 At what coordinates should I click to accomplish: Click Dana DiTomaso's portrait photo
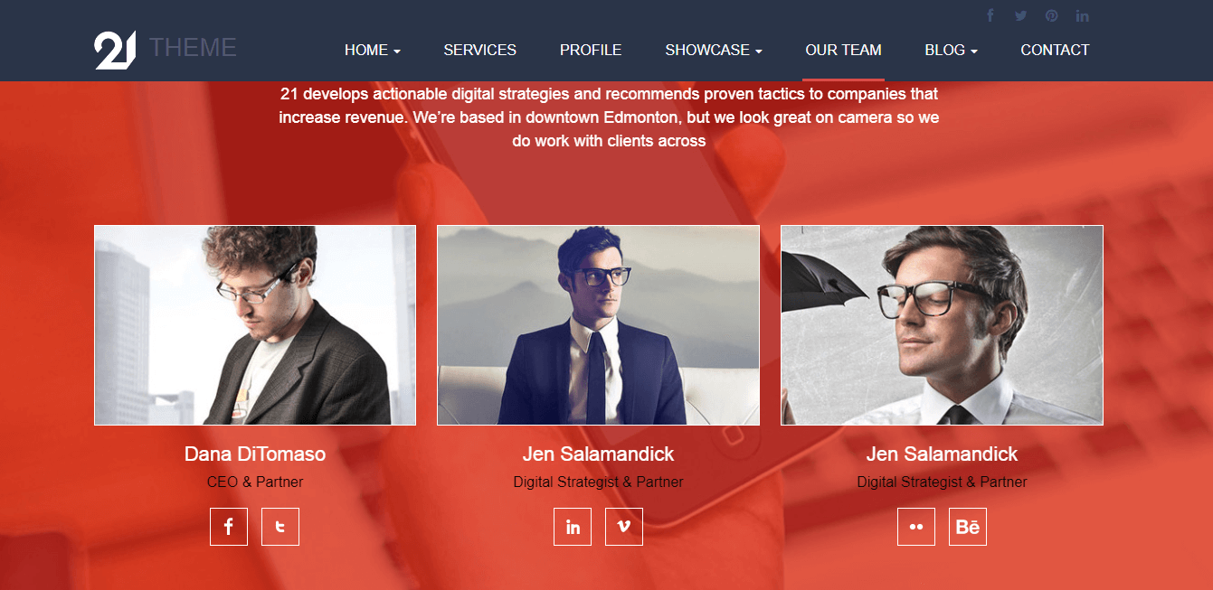click(255, 325)
